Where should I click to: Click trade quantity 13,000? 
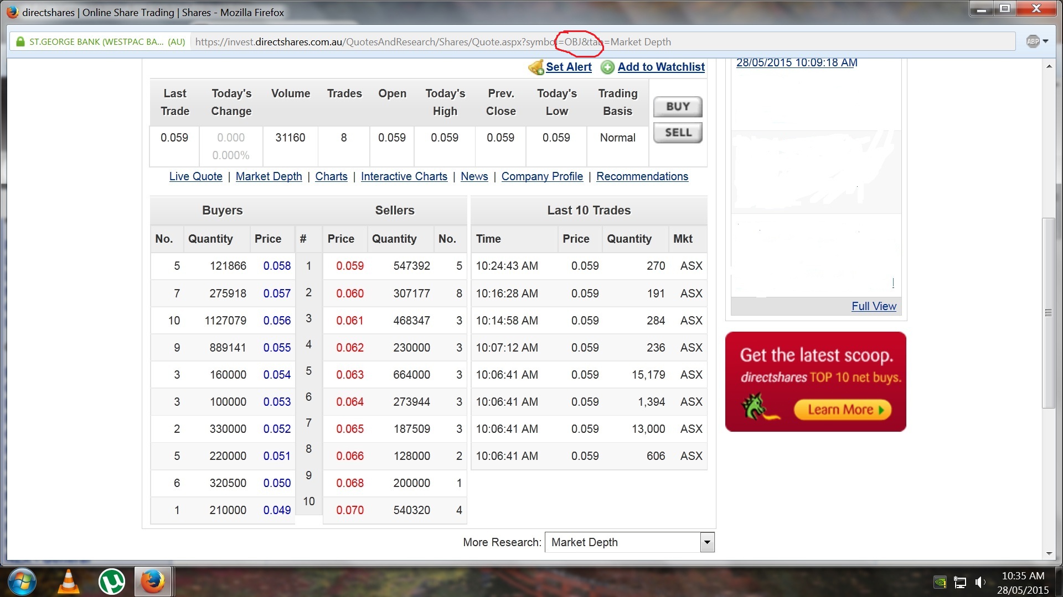[648, 429]
